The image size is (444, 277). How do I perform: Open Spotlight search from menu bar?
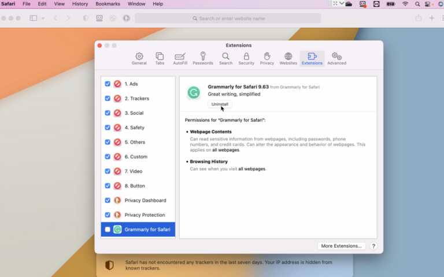tap(417, 4)
